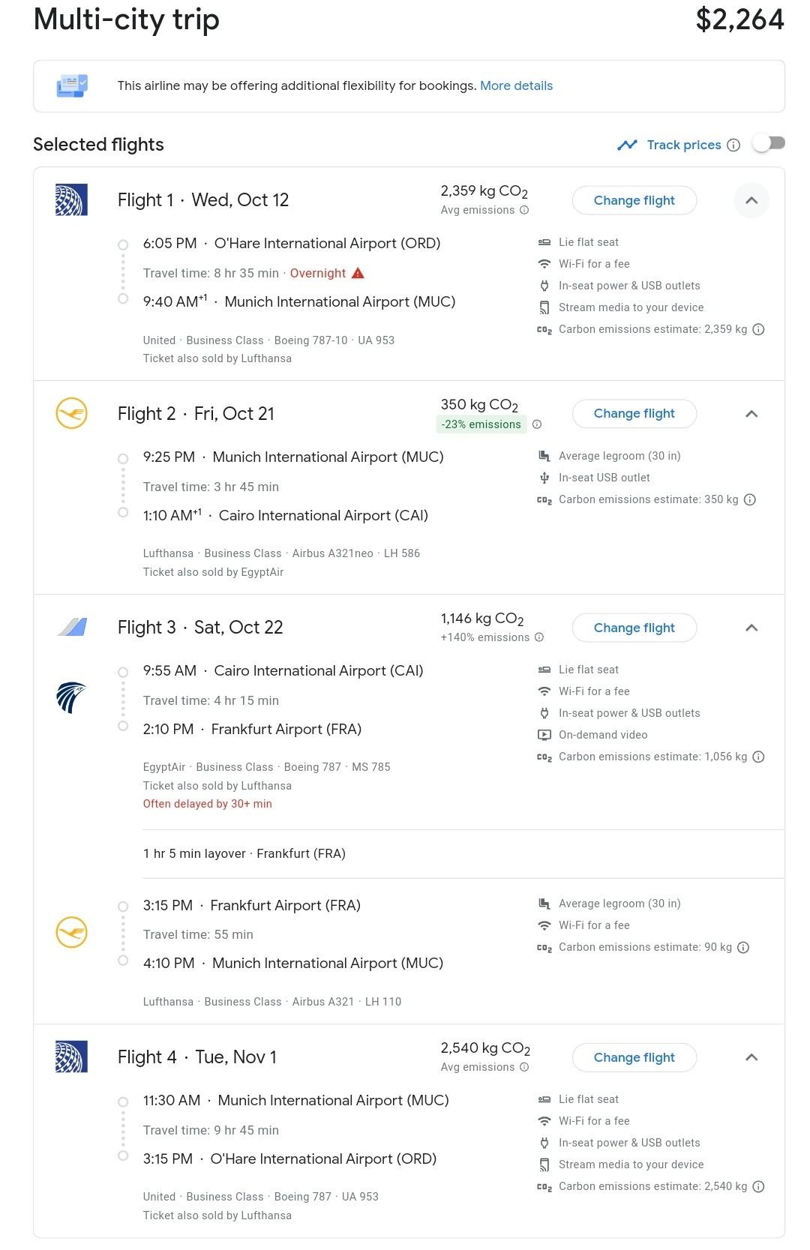Change flight for Wed, Oct 12

pos(634,200)
